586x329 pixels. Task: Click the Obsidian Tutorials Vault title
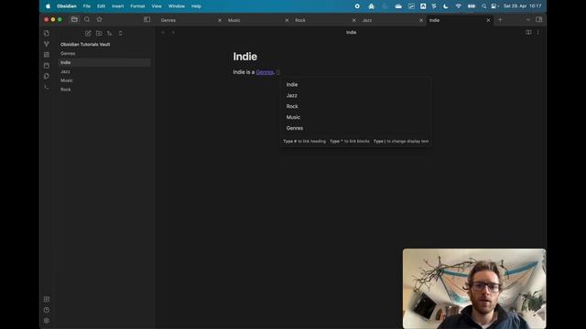coord(85,45)
